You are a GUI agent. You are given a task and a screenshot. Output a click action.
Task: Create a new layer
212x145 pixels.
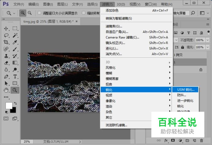point(195,140)
